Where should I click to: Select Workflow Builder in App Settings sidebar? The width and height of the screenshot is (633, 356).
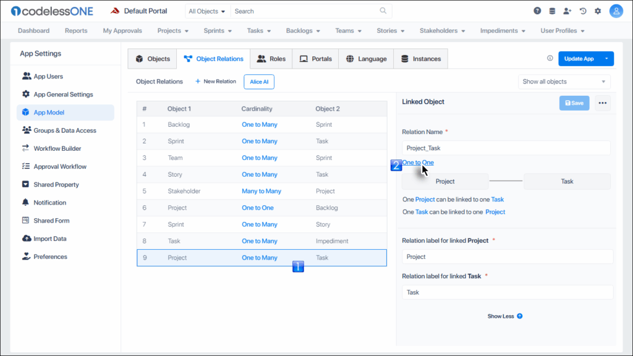57,148
